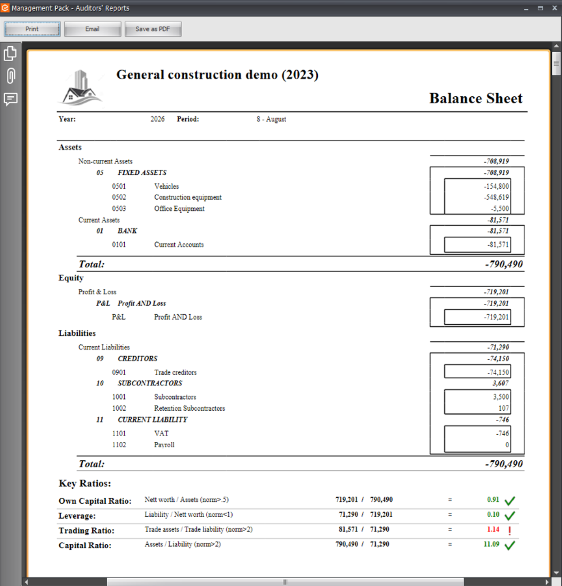Maximize the Management Pack window
Screen dimensions: 562x586
(x=540, y=8)
